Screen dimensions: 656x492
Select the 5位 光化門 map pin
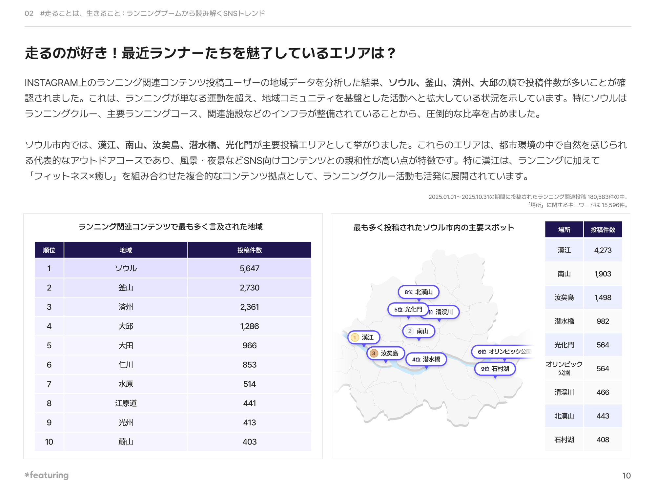(x=408, y=309)
